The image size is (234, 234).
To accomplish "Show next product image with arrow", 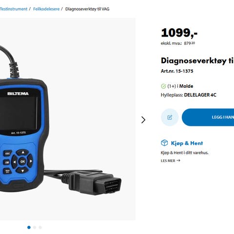I will coord(143,120).
